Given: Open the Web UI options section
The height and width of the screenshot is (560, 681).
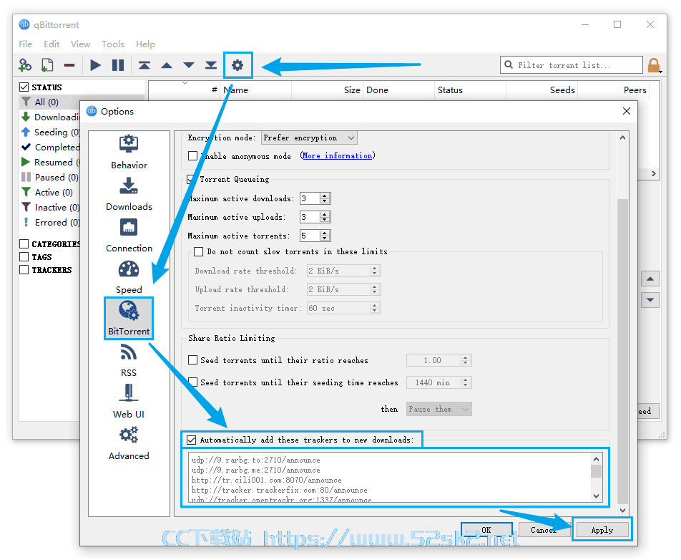Looking at the screenshot, I should click(129, 401).
